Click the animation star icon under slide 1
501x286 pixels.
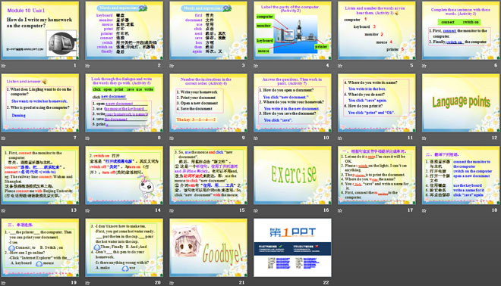point(4,66)
